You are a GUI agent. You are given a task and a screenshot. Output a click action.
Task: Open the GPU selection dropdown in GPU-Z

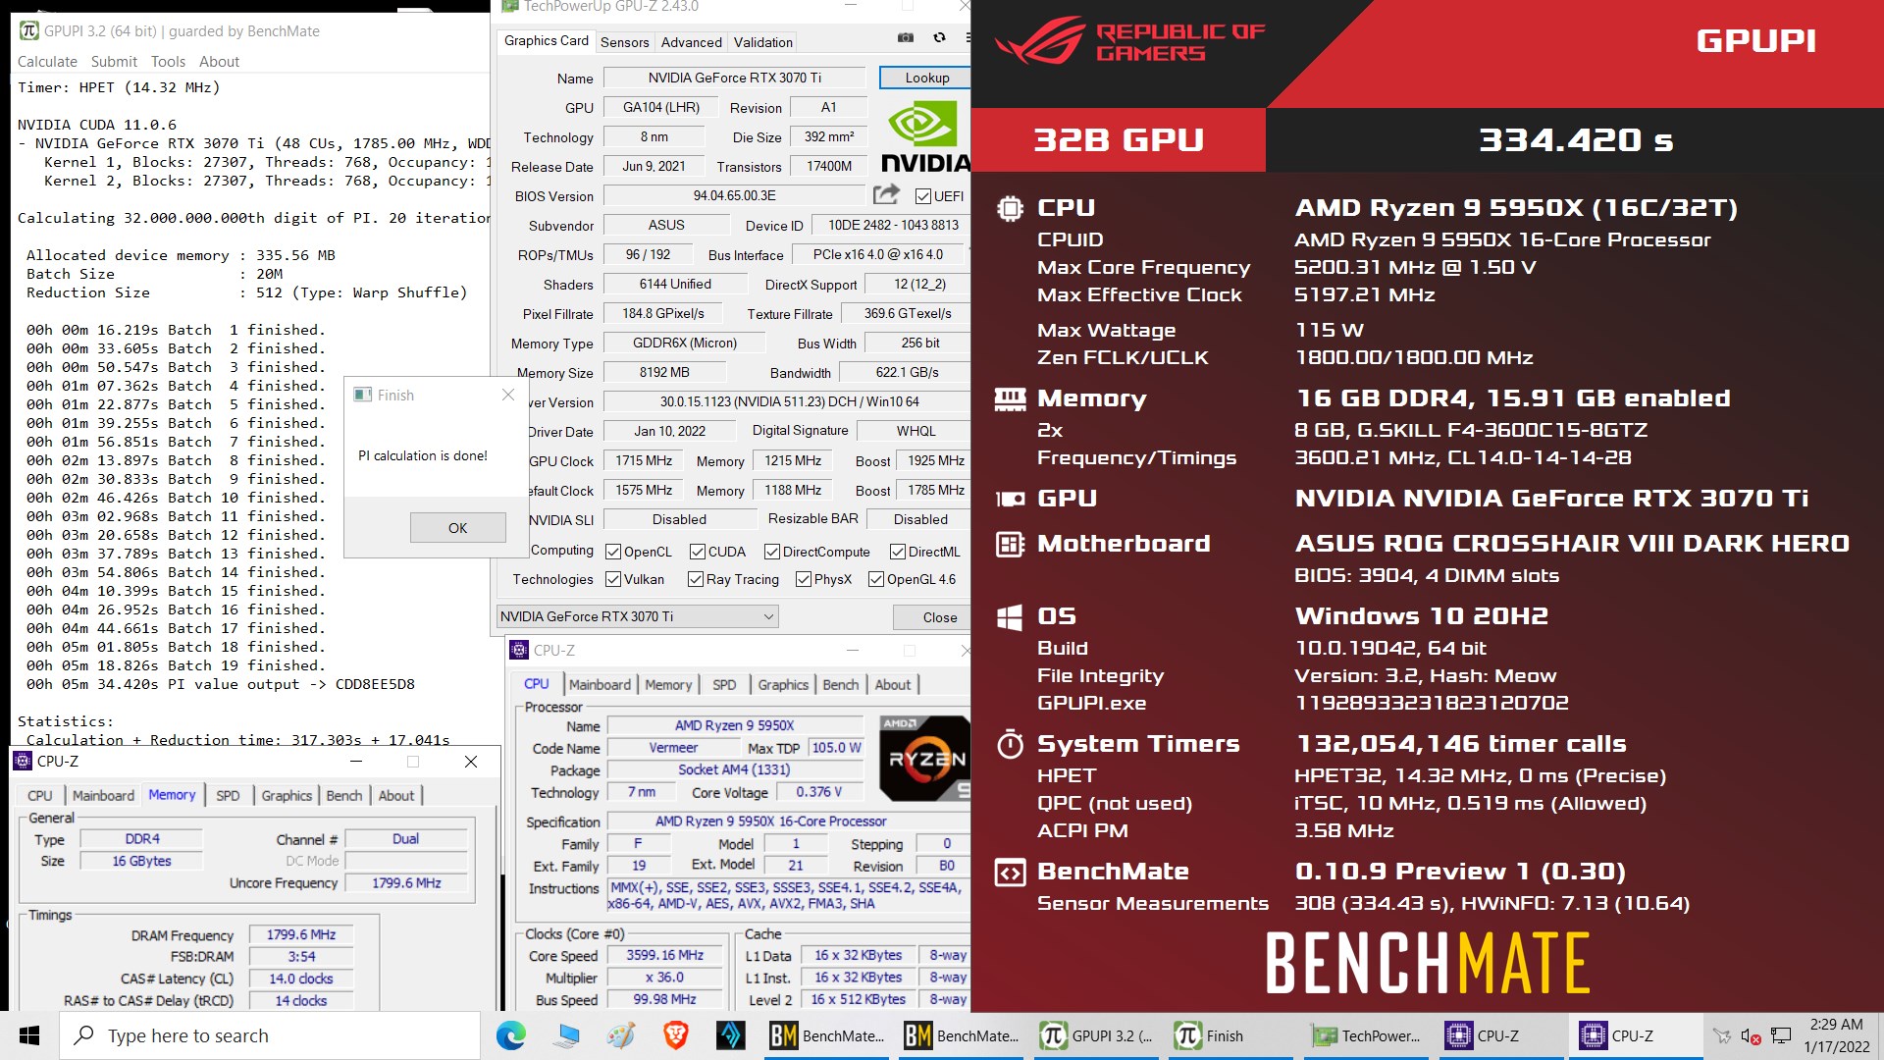tap(638, 616)
